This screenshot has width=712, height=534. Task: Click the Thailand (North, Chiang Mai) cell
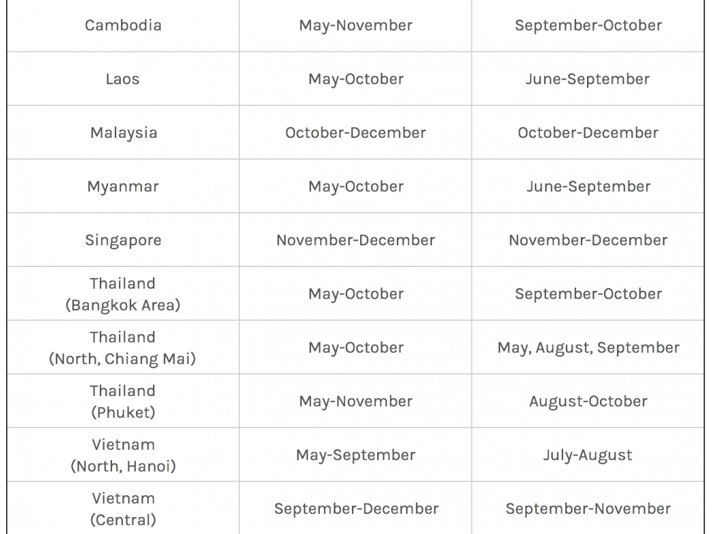click(x=123, y=348)
